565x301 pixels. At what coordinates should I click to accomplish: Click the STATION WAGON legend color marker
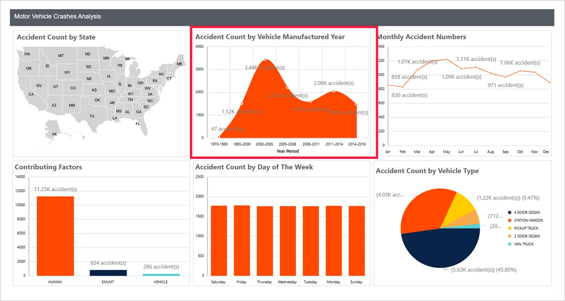pos(509,220)
